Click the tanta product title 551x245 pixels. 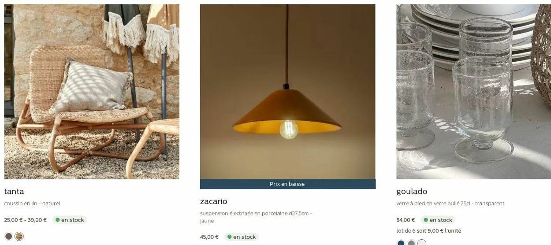[x=14, y=192]
